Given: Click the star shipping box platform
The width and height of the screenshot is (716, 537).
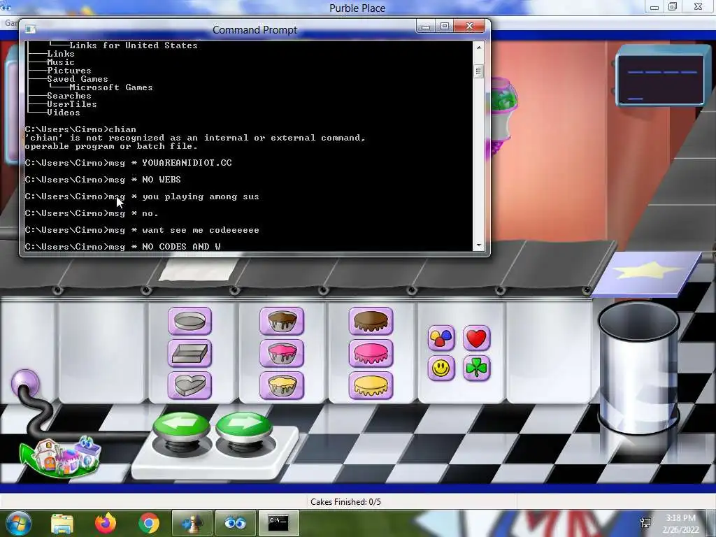Looking at the screenshot, I should [x=647, y=273].
